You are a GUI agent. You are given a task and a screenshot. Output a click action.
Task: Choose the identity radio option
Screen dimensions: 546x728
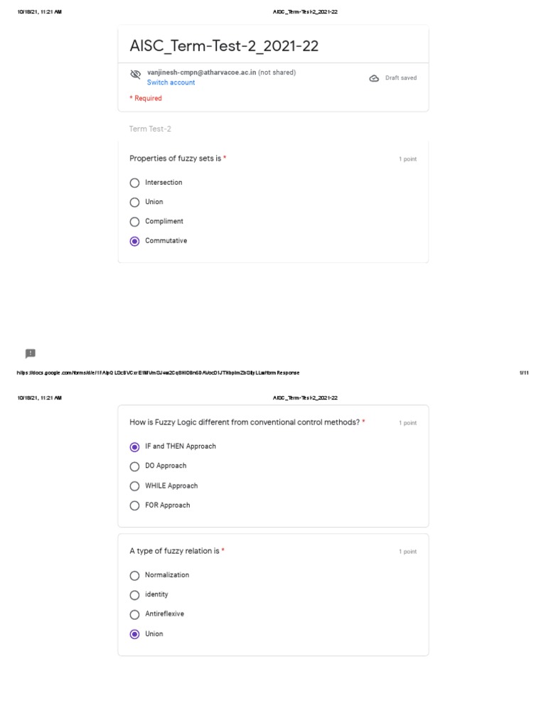[134, 595]
